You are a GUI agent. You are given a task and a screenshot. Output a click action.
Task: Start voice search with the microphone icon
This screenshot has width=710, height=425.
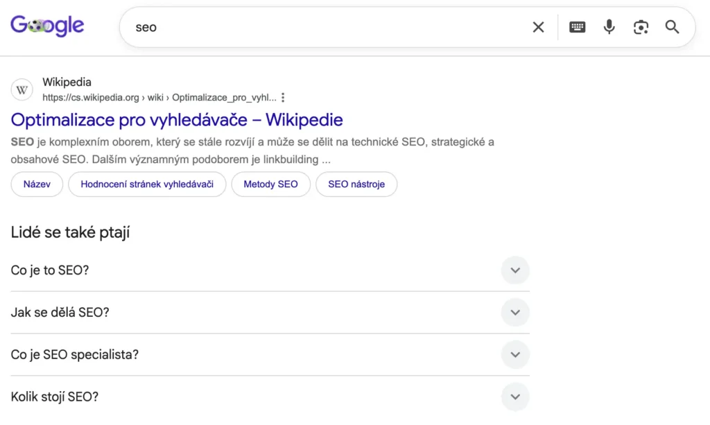[609, 27]
